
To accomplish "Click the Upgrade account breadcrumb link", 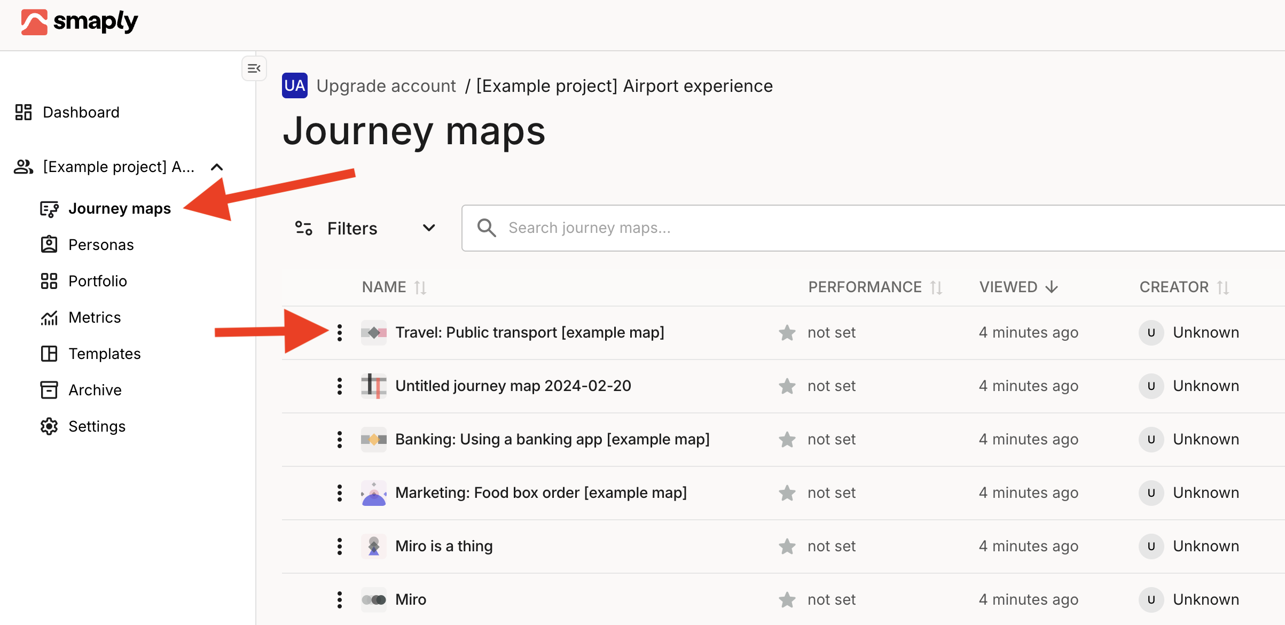I will pos(386,86).
